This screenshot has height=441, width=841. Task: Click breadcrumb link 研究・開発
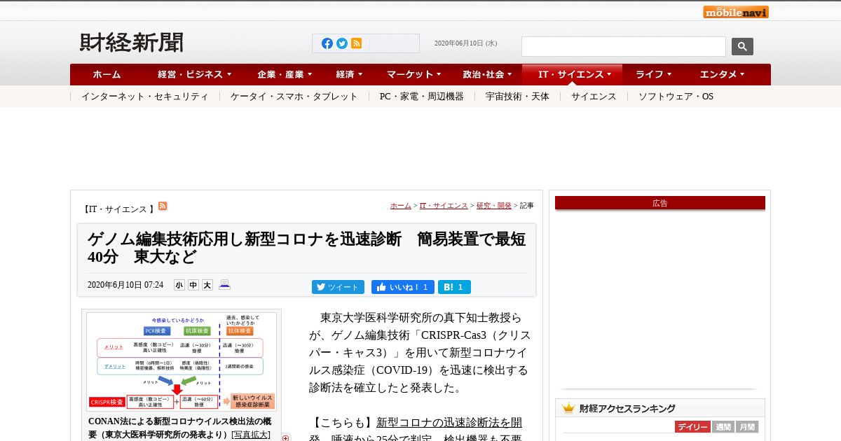click(494, 206)
